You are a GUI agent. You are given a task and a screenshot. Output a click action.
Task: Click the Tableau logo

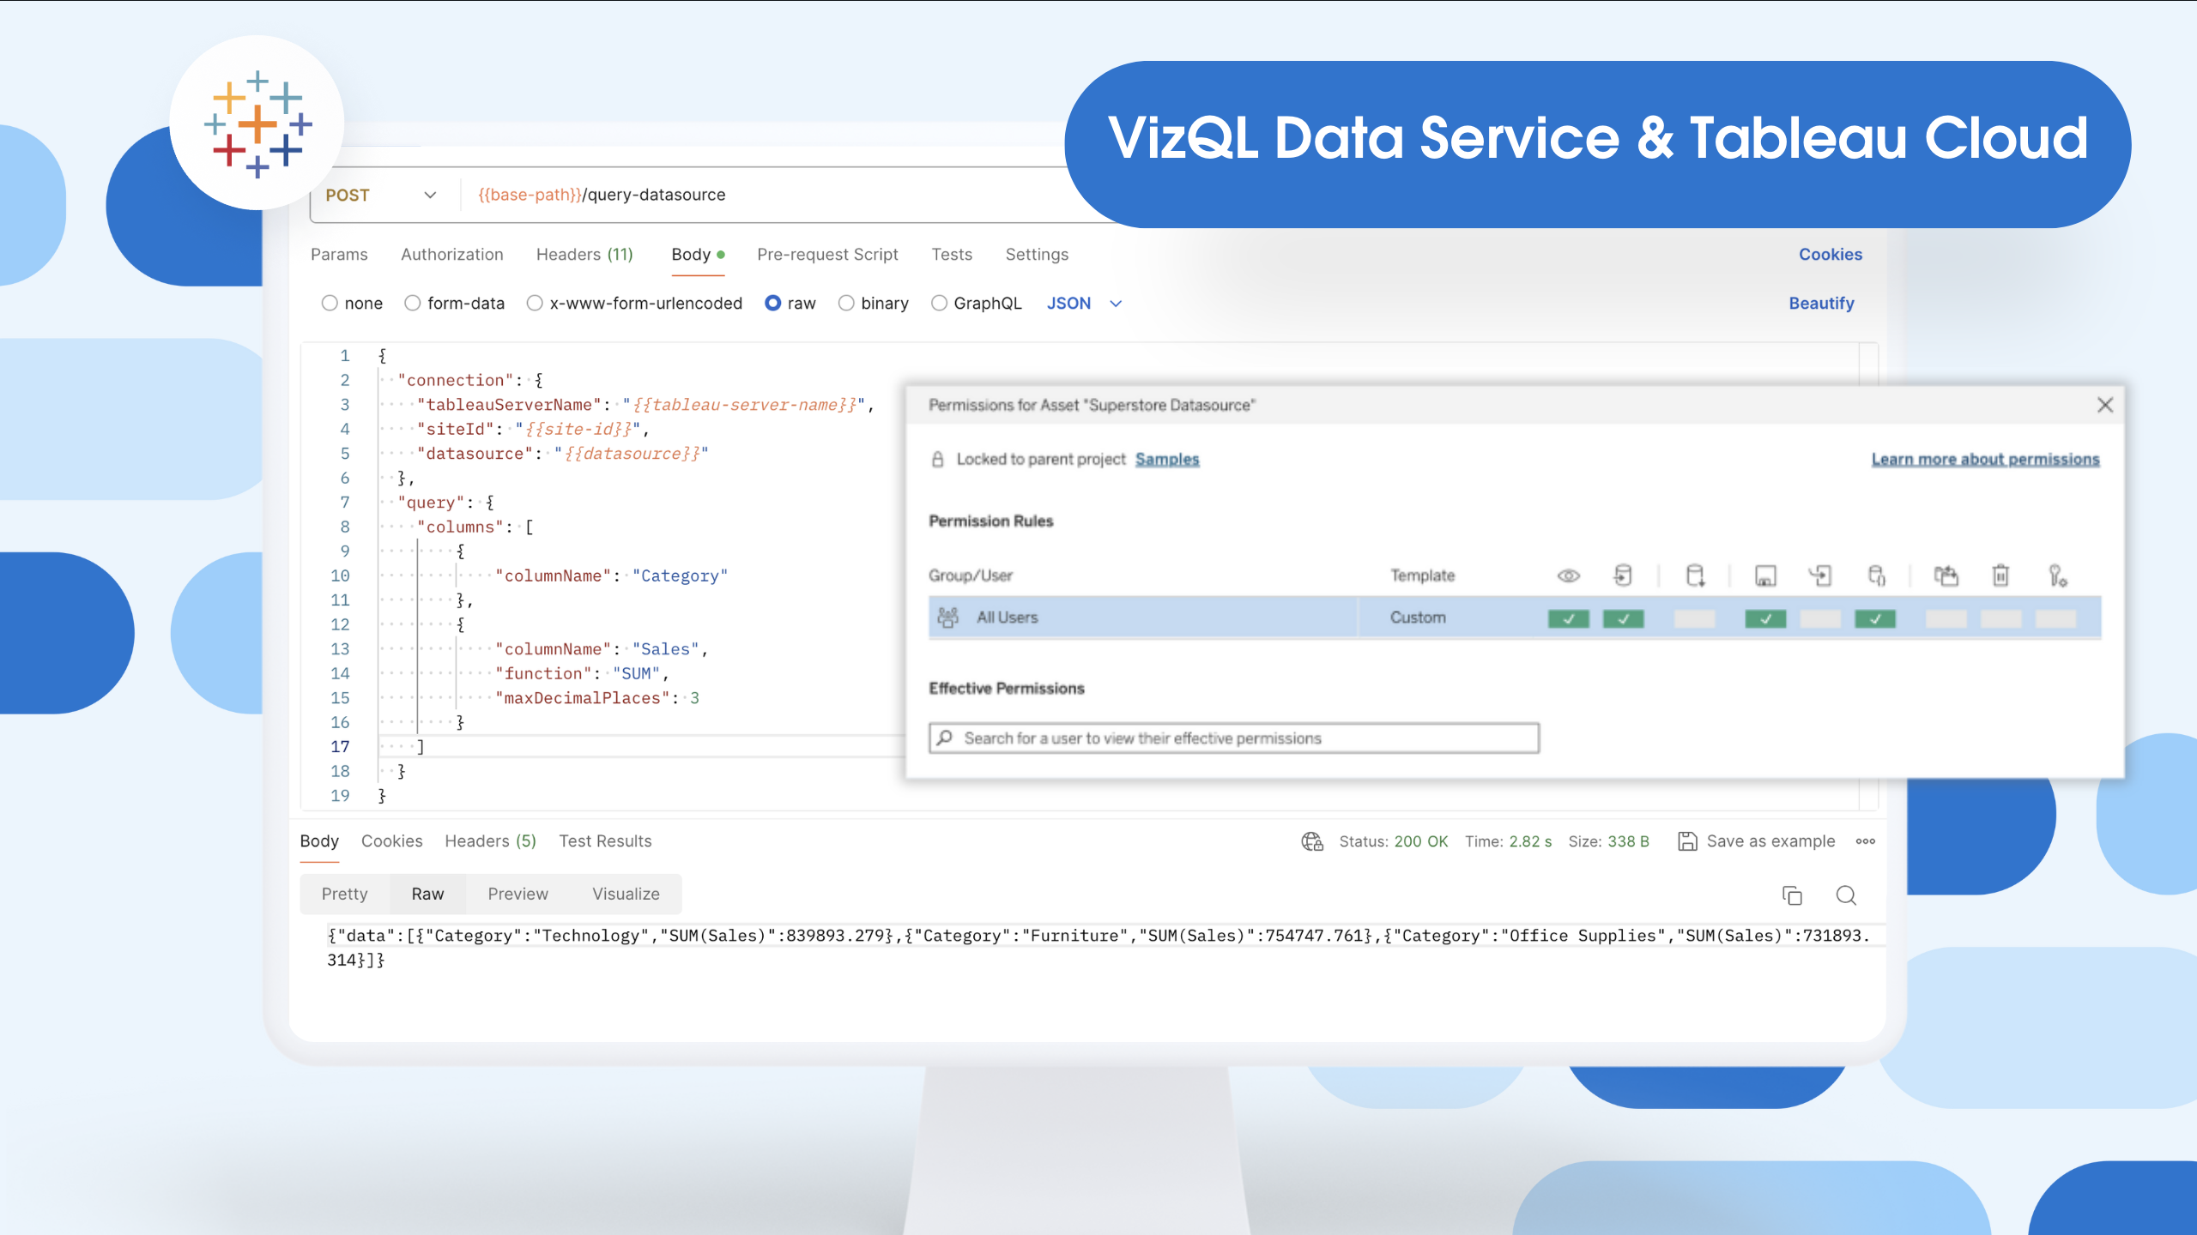click(x=257, y=123)
